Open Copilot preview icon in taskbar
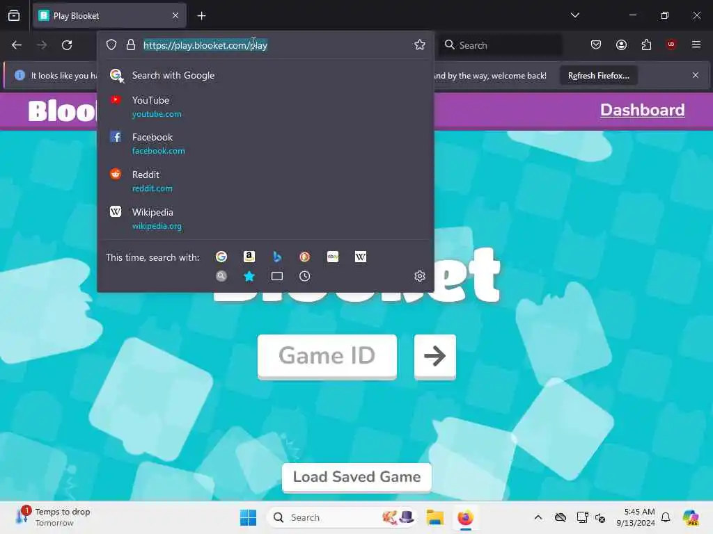Screen dimensions: 713x534 coord(691,517)
